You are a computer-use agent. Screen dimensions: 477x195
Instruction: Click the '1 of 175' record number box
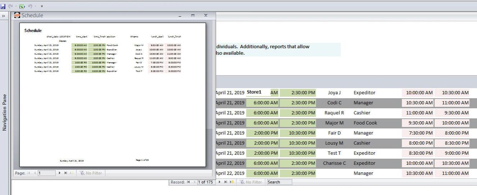206,182
